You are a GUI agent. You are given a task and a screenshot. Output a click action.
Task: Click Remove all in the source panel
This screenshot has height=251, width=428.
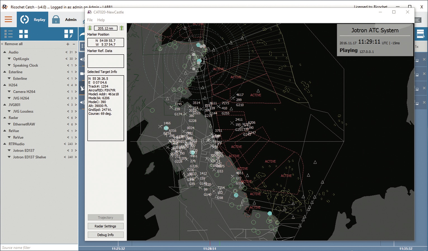coord(13,44)
